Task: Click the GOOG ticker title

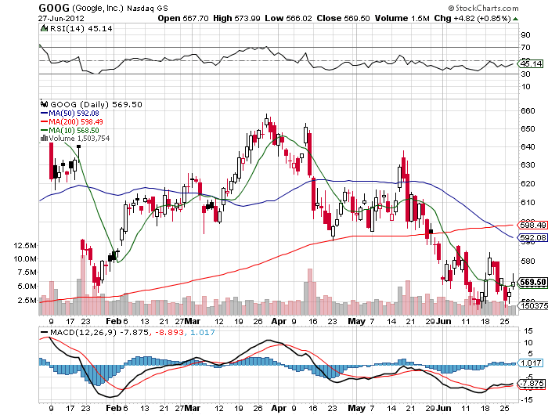Action: tap(54, 8)
